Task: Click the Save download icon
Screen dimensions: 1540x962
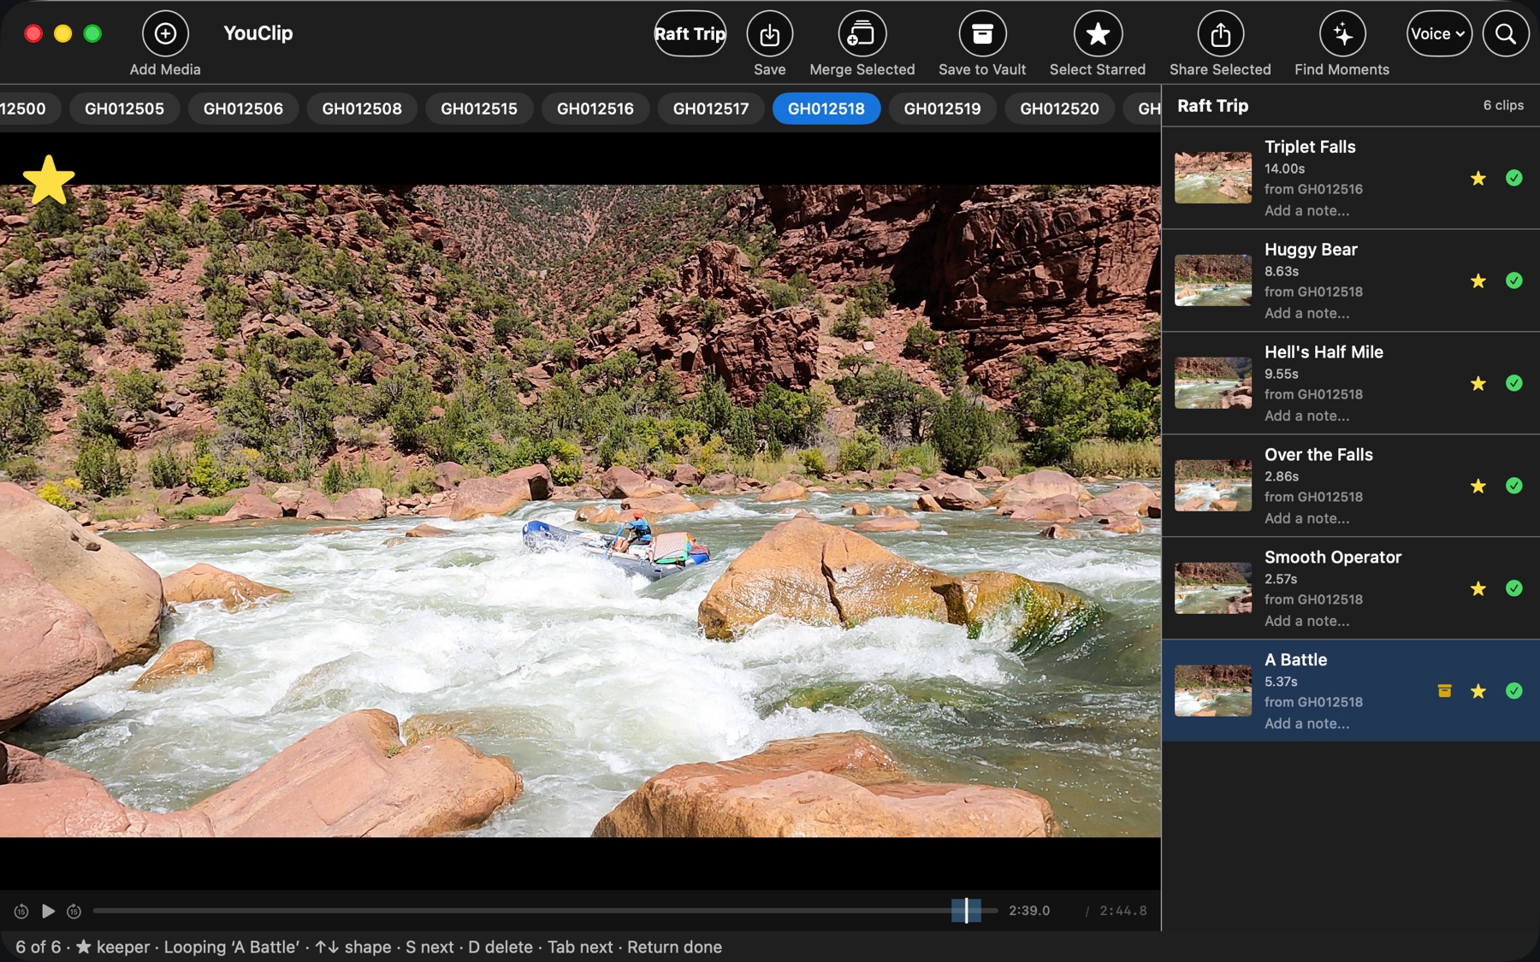Action: tap(769, 33)
